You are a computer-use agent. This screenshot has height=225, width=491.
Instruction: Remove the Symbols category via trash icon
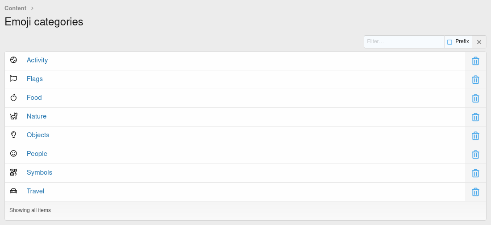pos(475,173)
